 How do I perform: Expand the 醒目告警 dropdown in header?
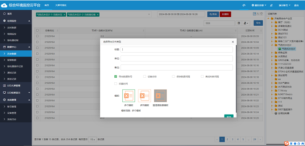(259, 5)
